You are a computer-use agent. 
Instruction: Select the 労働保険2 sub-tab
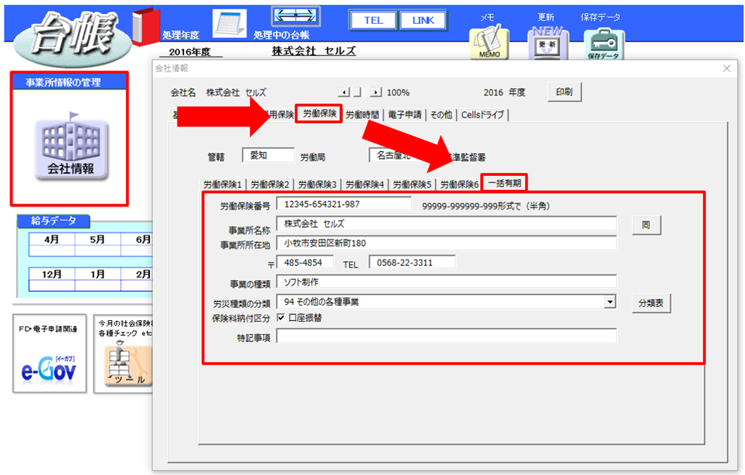(x=270, y=185)
